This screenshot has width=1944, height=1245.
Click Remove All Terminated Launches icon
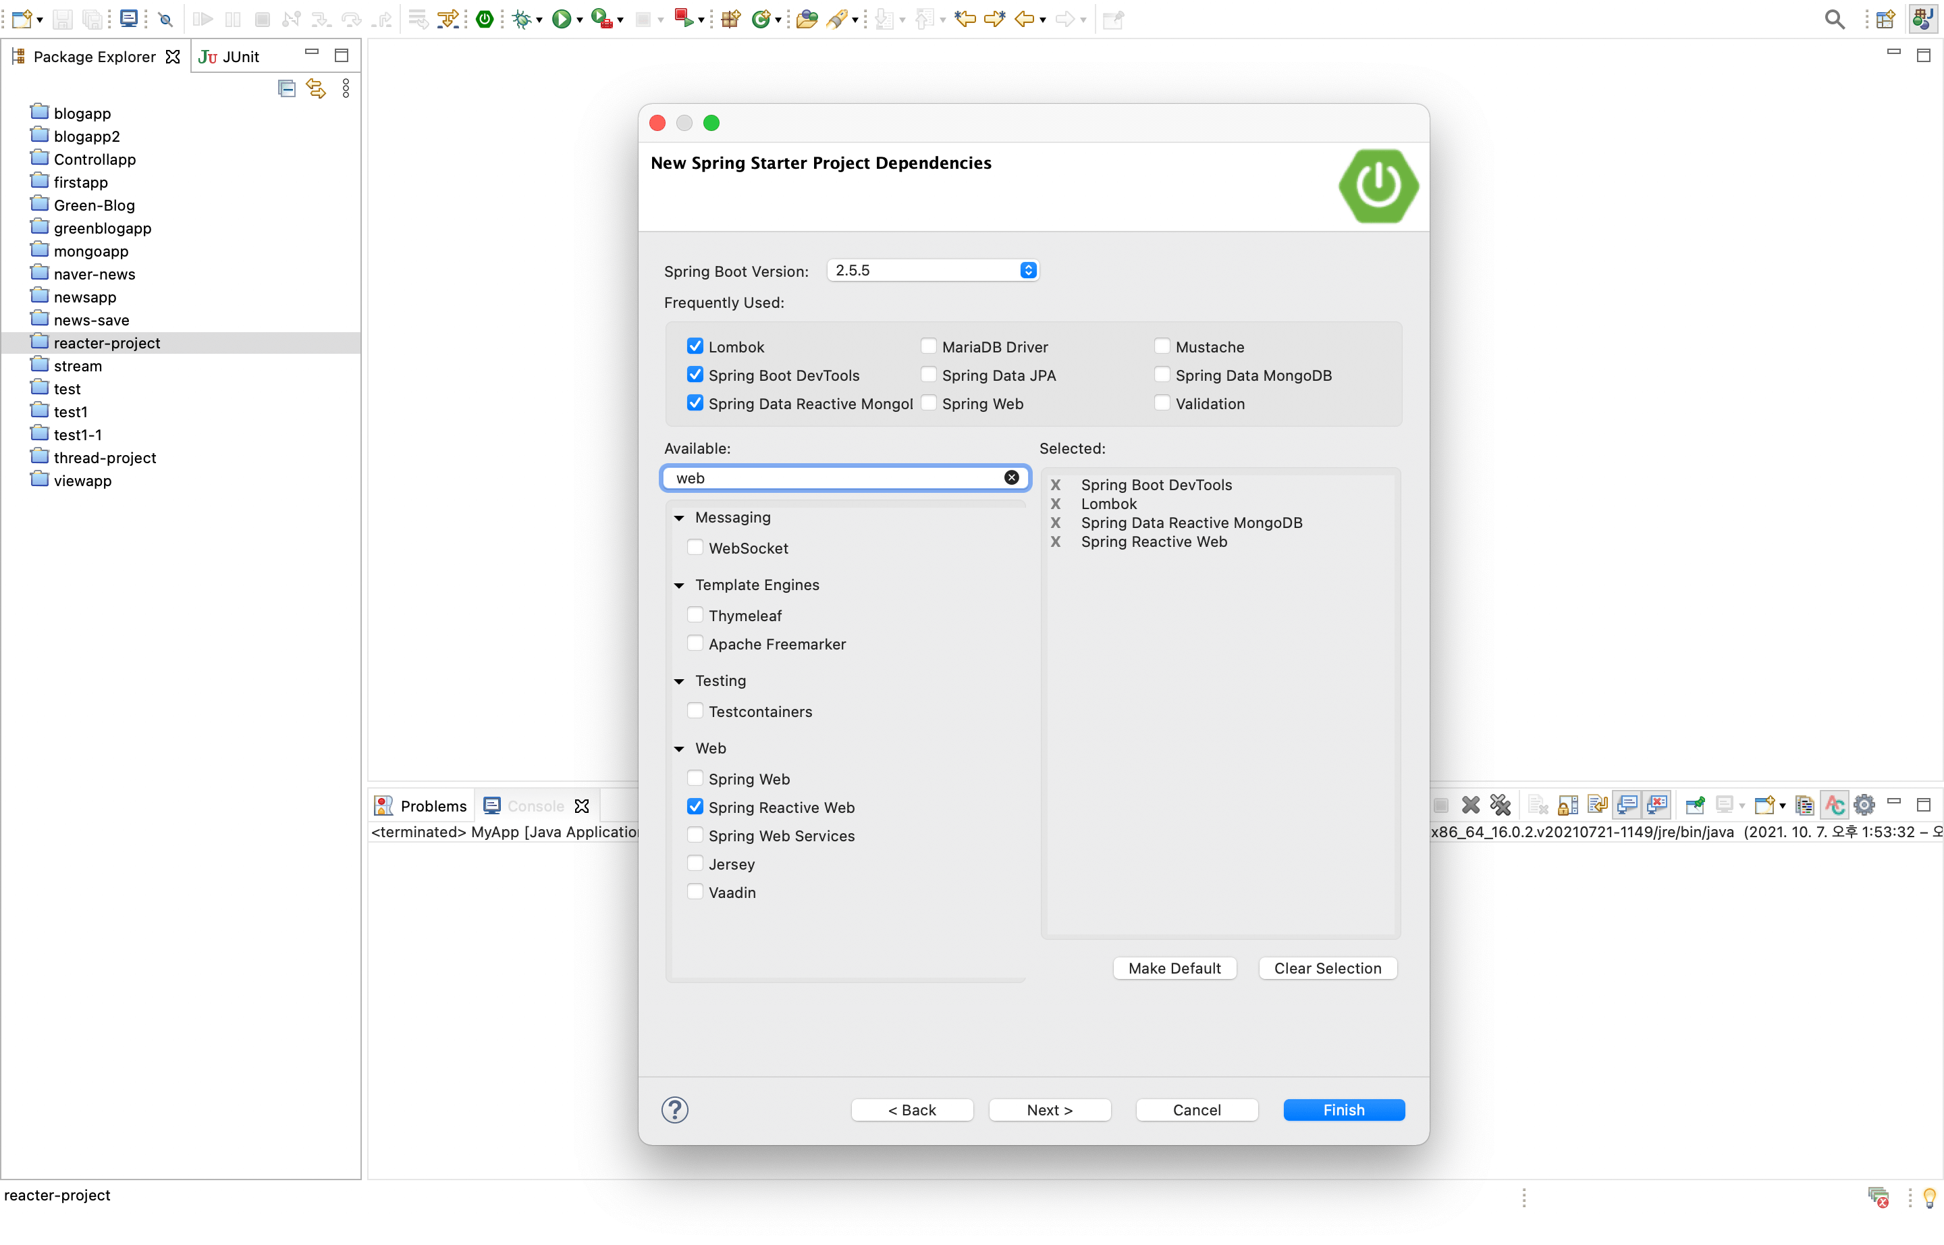[x=1501, y=804]
